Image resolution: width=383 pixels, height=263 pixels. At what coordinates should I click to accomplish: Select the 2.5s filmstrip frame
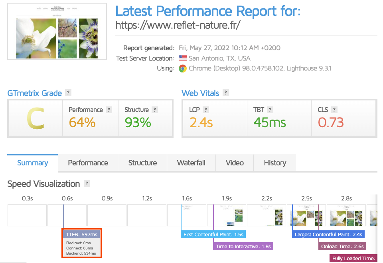click(x=306, y=216)
